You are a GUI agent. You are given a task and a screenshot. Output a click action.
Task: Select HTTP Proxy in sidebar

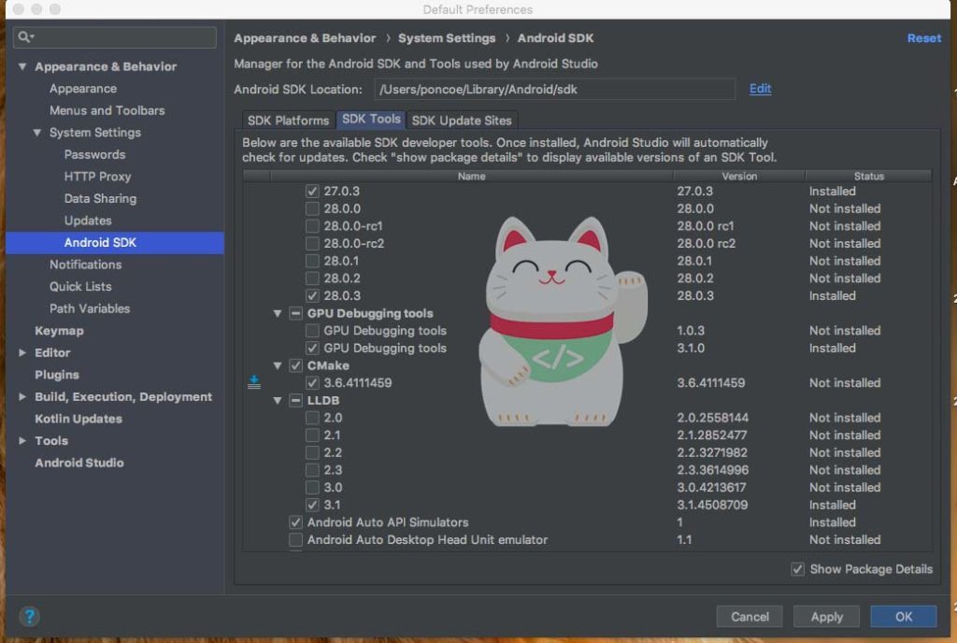pos(97,177)
